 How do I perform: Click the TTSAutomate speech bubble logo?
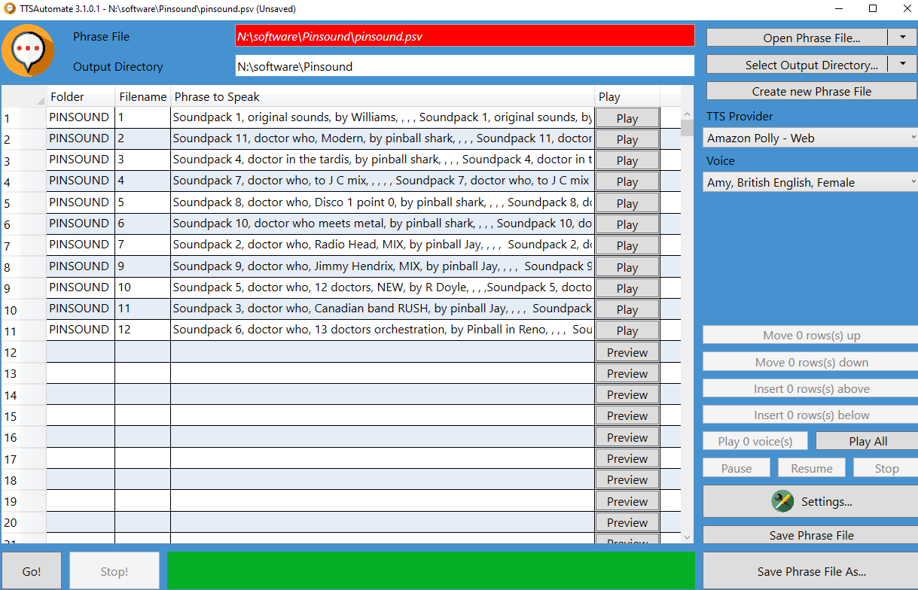coord(28,50)
